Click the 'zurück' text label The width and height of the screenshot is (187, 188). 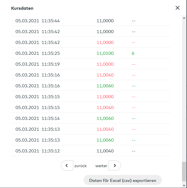tap(80, 166)
